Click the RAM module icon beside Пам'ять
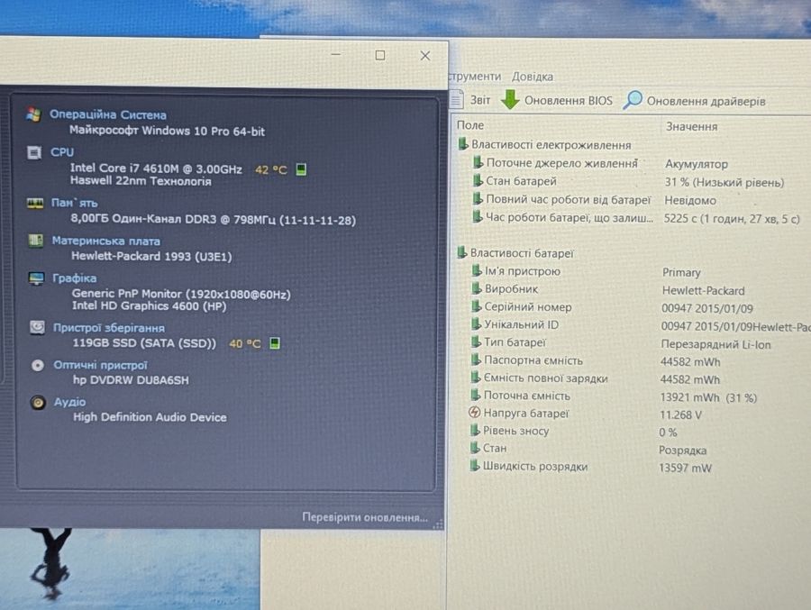This screenshot has height=610, width=811. pyautogui.click(x=34, y=204)
